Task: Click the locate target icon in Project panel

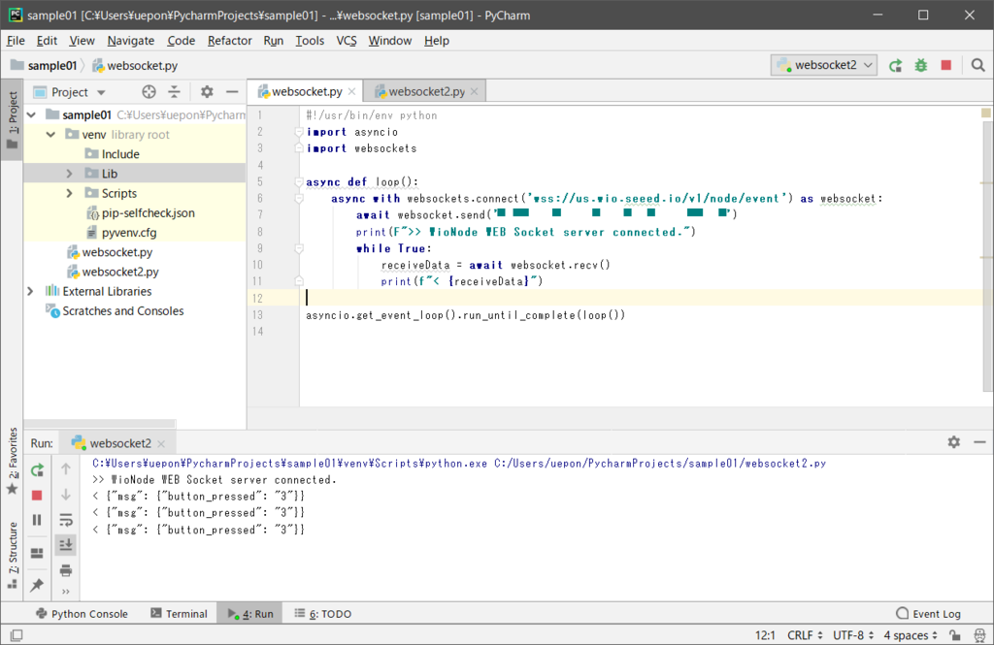Action: (149, 92)
